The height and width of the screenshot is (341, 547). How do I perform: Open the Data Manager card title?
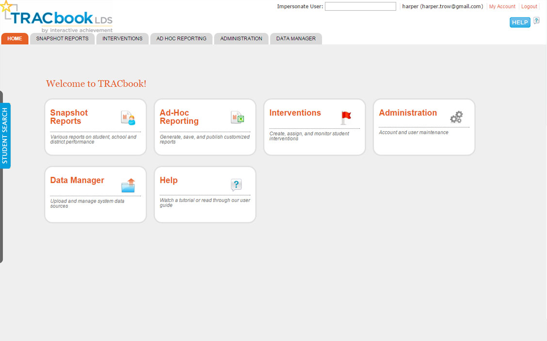(x=77, y=180)
